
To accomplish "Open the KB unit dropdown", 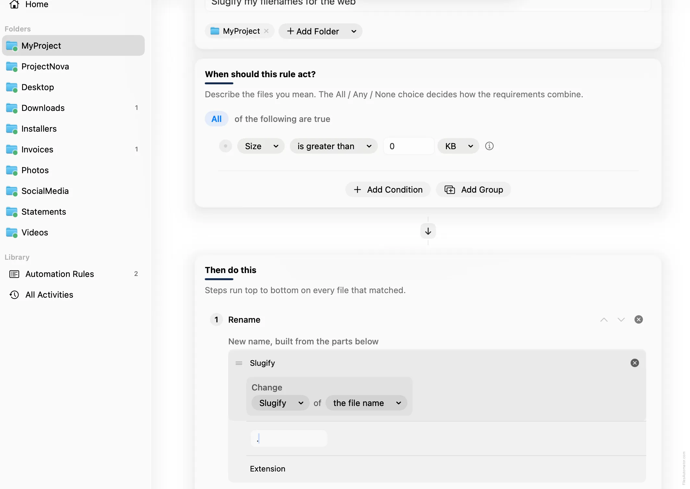I will [x=458, y=146].
